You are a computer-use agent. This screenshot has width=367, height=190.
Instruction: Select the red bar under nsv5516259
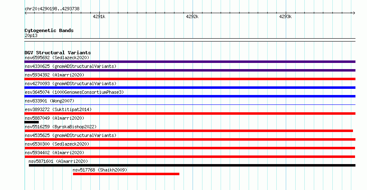pos(188,131)
